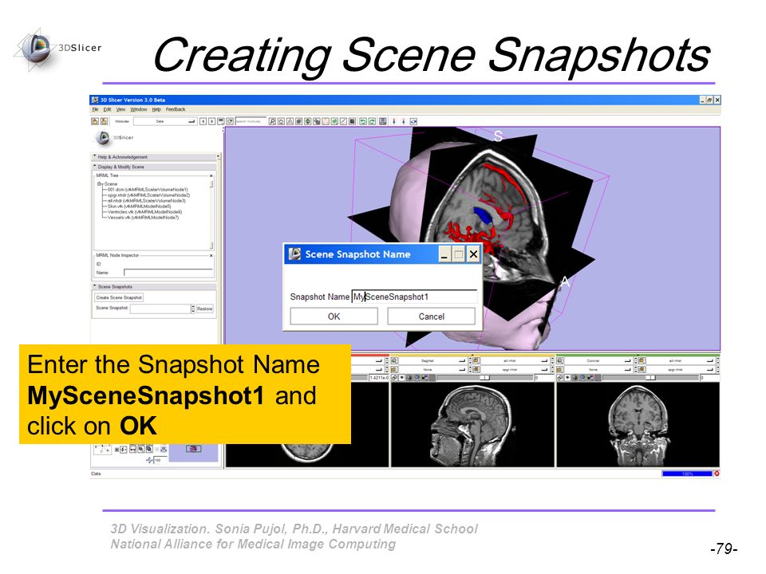Click the Undo green arrow icon
The width and height of the screenshot is (766, 574).
click(363, 121)
